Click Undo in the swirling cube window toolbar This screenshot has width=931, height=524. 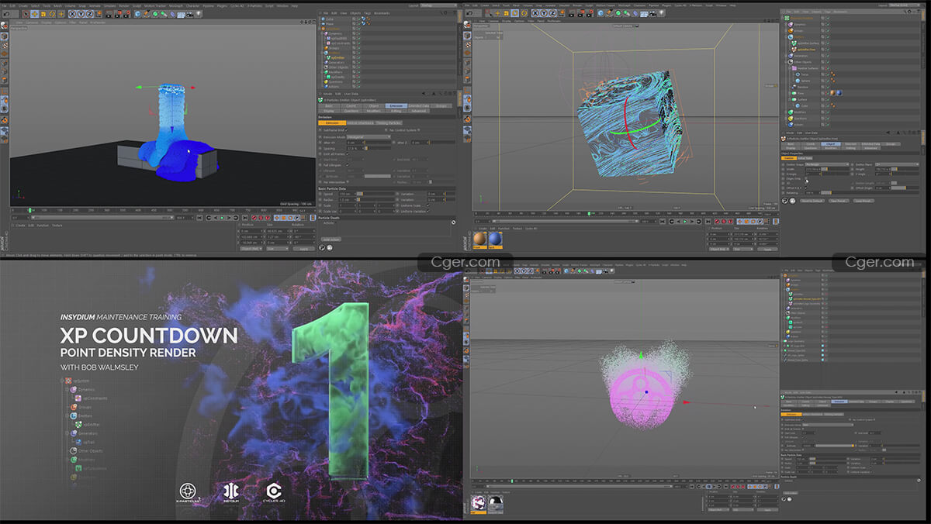coord(469,13)
